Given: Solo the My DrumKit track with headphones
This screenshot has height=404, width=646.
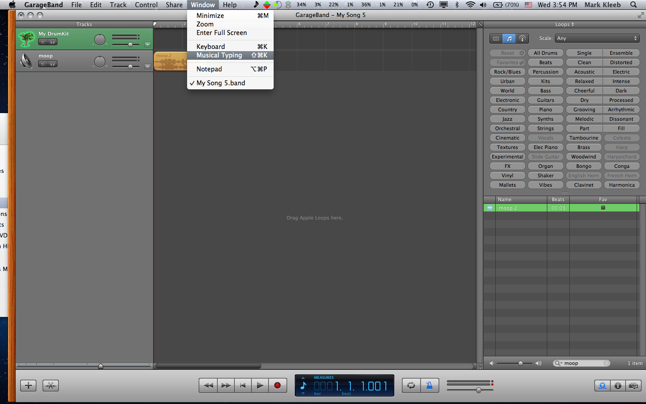Looking at the screenshot, I should 52,42.
